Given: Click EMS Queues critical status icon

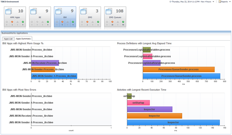Looking at the screenshot, I should click(x=112, y=22).
